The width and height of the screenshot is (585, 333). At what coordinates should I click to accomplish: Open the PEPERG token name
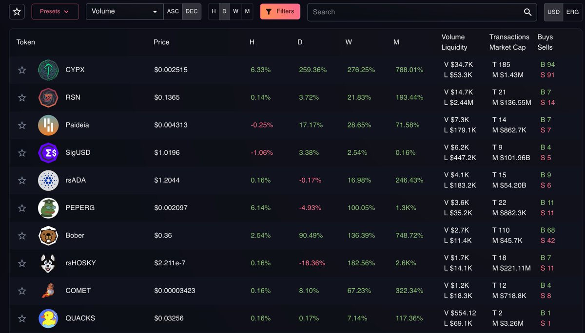point(80,208)
